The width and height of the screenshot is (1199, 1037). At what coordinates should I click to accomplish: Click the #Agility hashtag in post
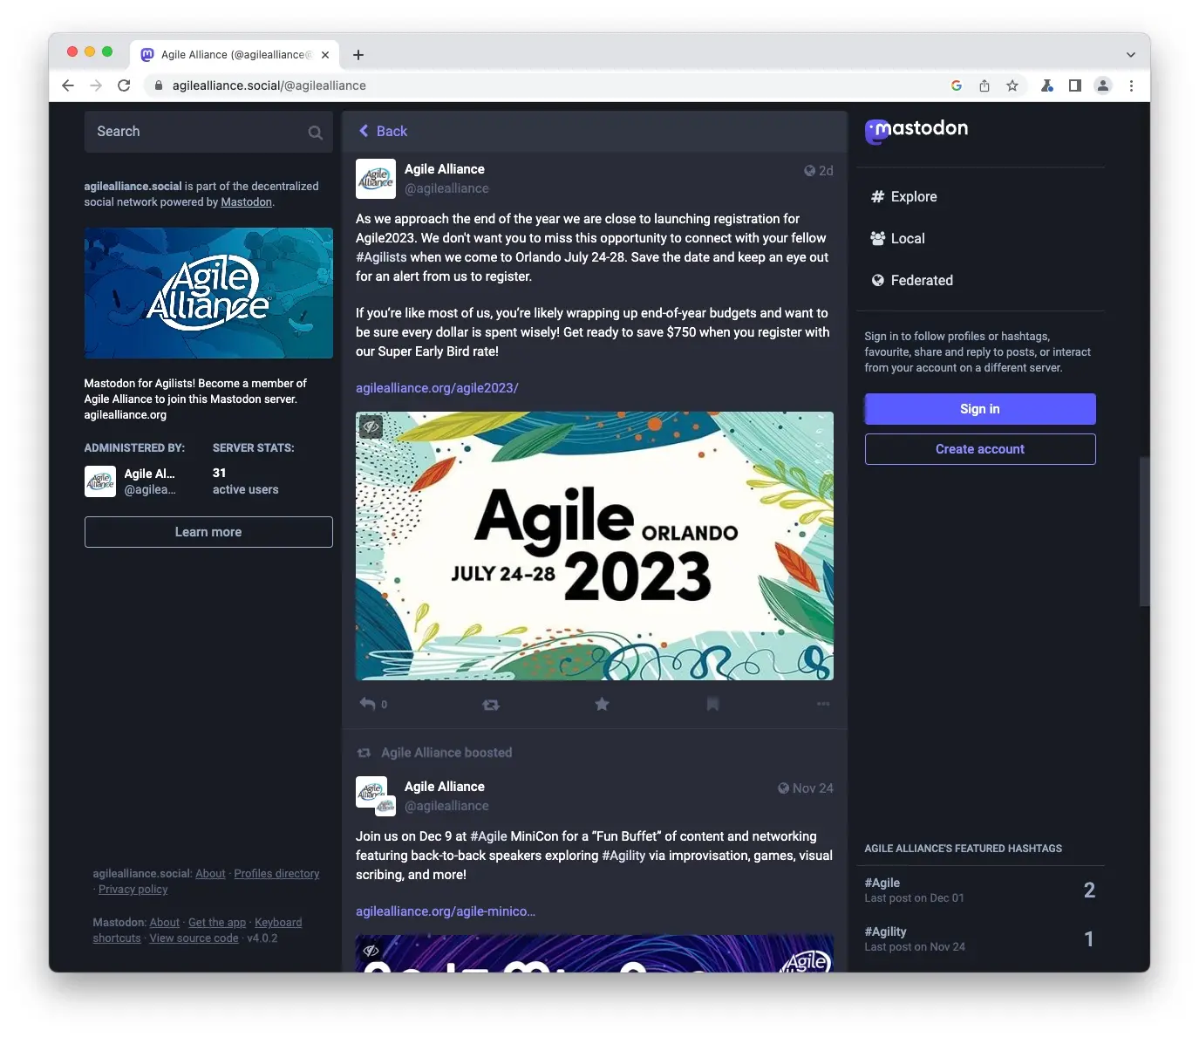623,856
